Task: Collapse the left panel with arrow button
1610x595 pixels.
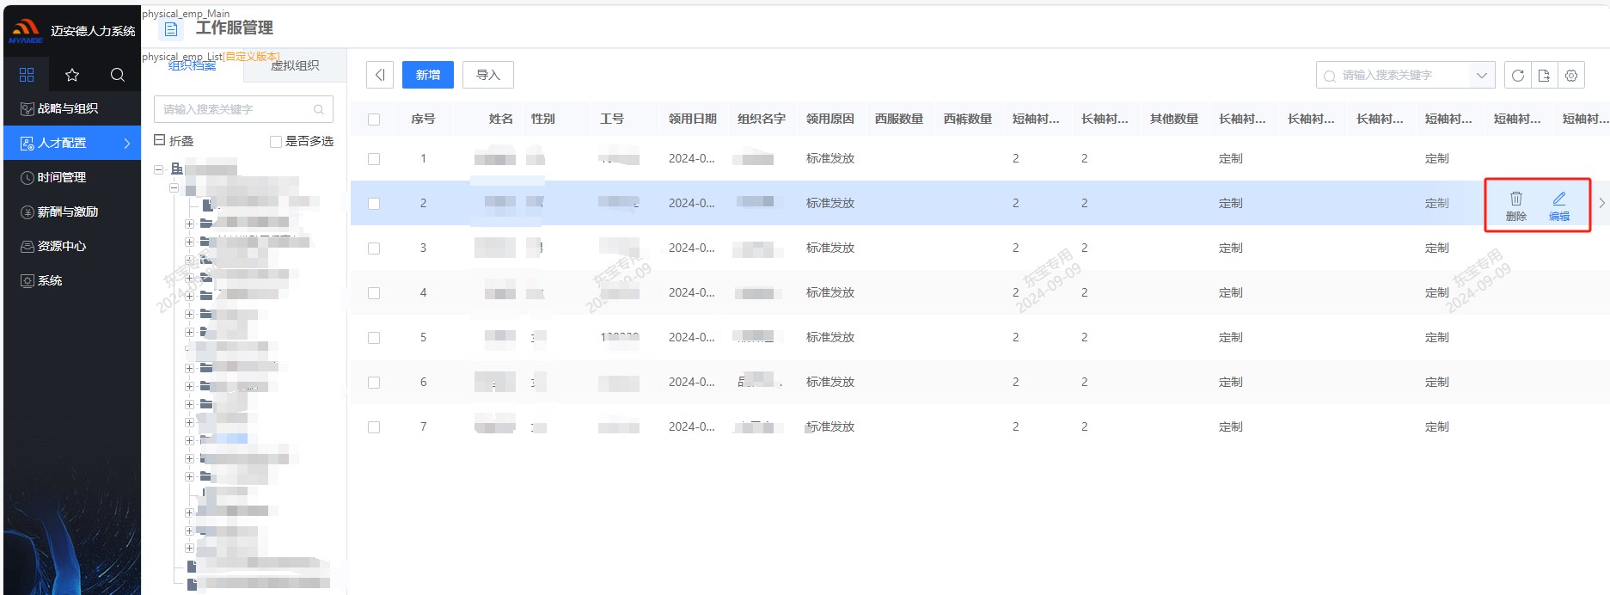Action: click(x=380, y=75)
